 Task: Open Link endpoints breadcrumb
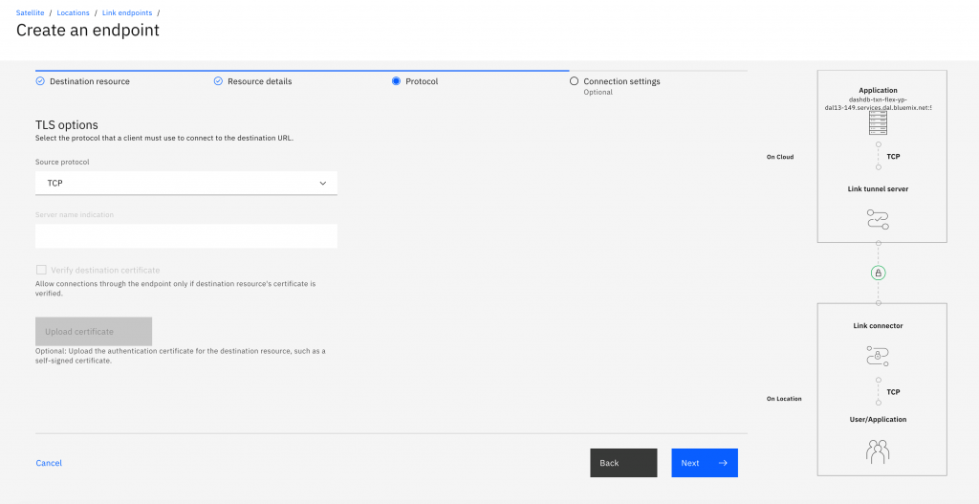(127, 12)
